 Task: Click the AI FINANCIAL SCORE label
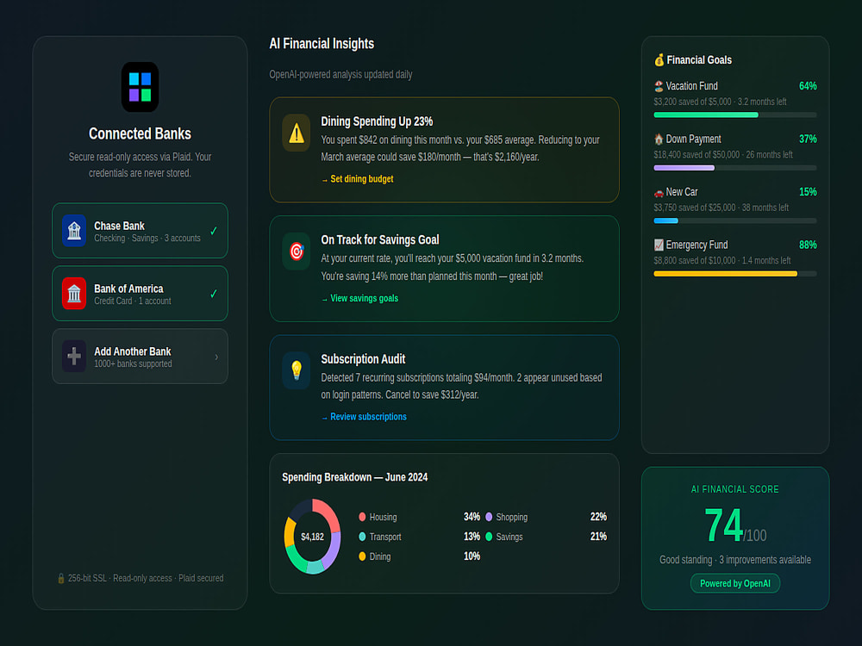[735, 489]
